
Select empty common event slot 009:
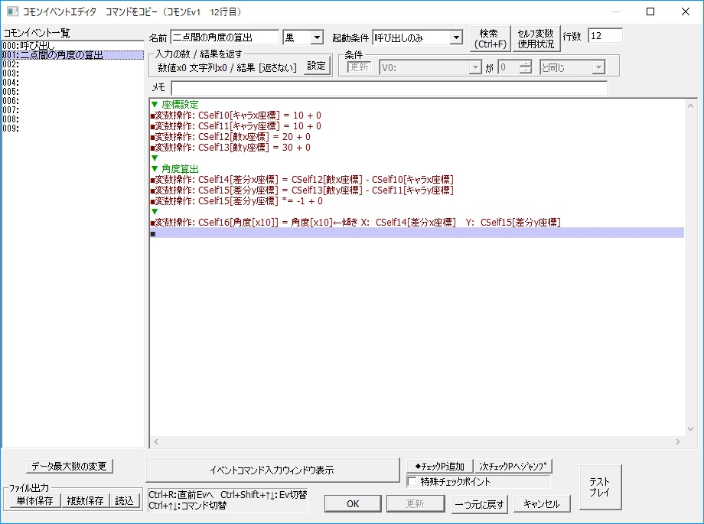click(x=73, y=129)
